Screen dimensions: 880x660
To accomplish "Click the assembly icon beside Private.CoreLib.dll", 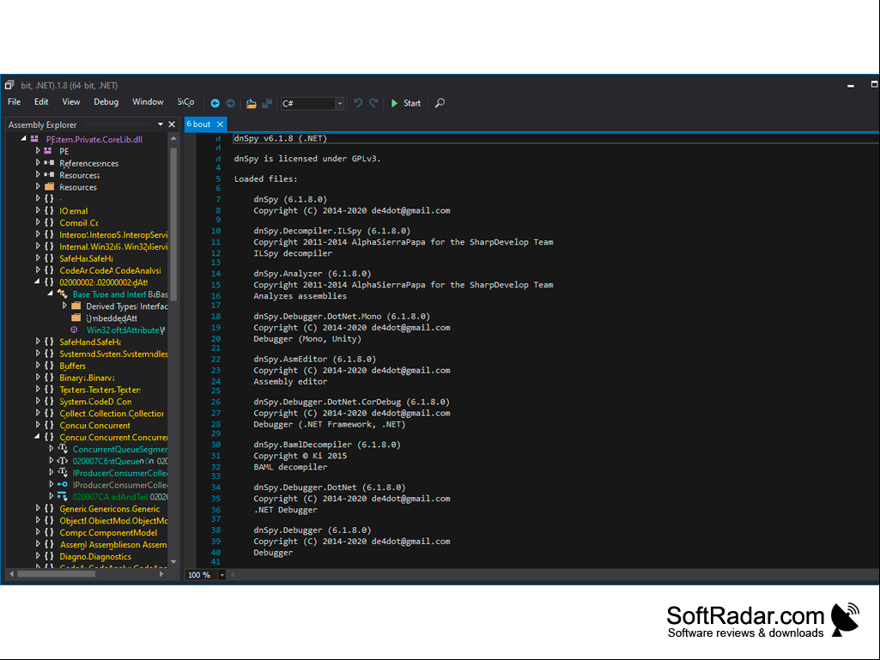I will 35,139.
